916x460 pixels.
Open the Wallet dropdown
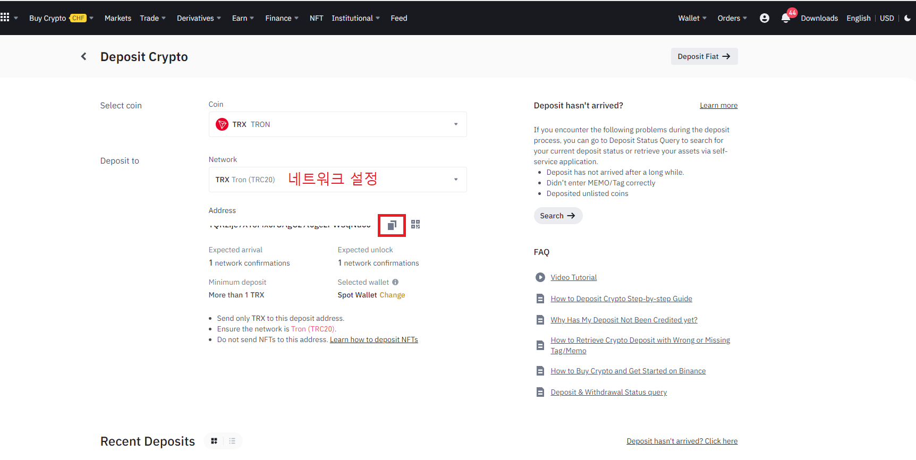692,18
